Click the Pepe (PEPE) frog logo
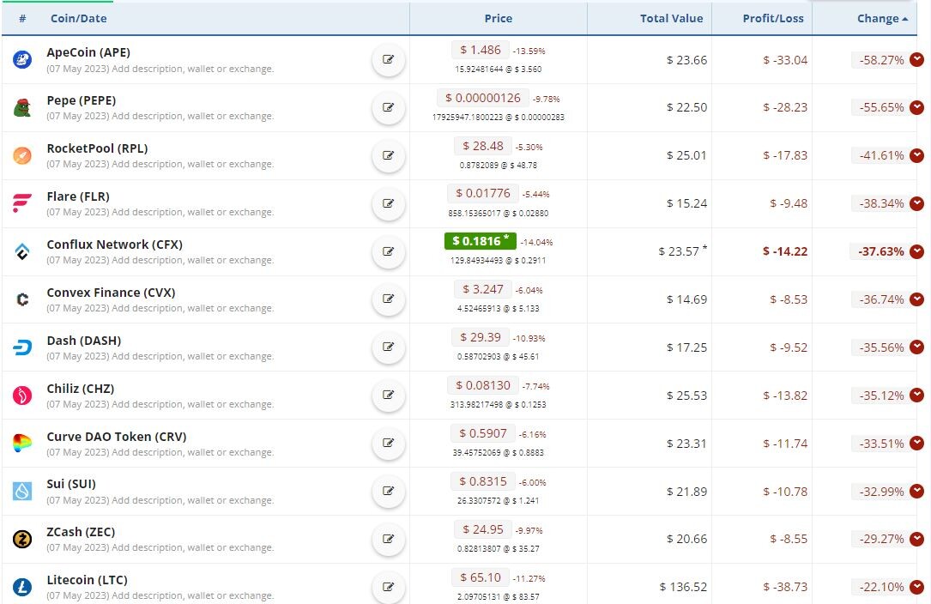This screenshot has width=931, height=604. pyautogui.click(x=22, y=107)
